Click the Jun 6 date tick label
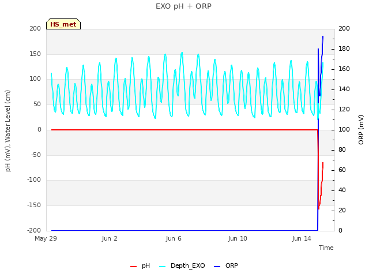The width and height of the screenshot is (369, 277). point(174,238)
